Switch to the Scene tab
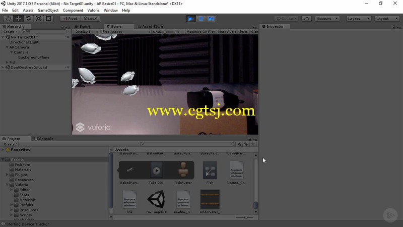This screenshot has width=403, height=227. pos(83,26)
